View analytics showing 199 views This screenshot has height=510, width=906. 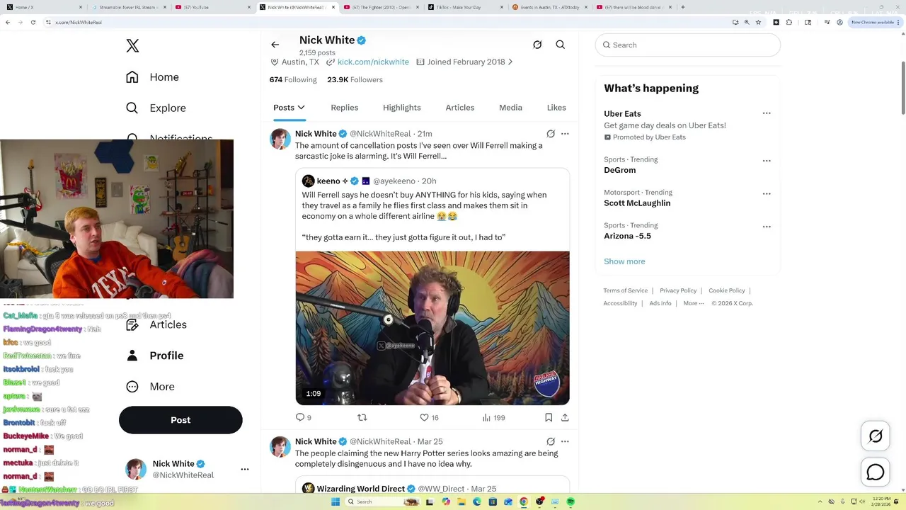point(493,418)
